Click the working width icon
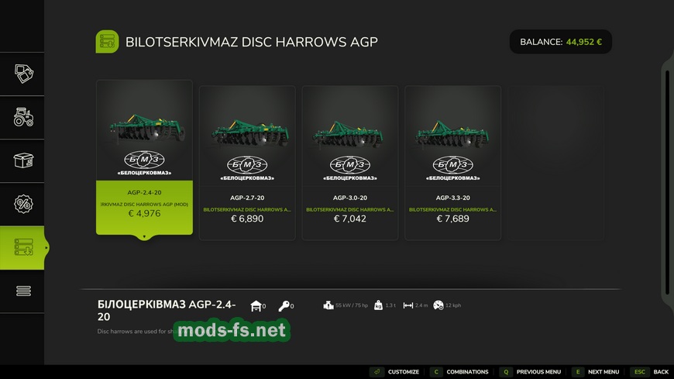 pyautogui.click(x=408, y=305)
